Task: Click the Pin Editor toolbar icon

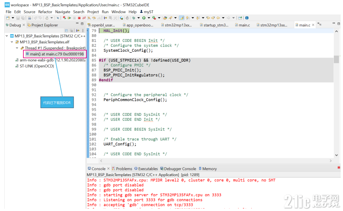Action: (240, 18)
